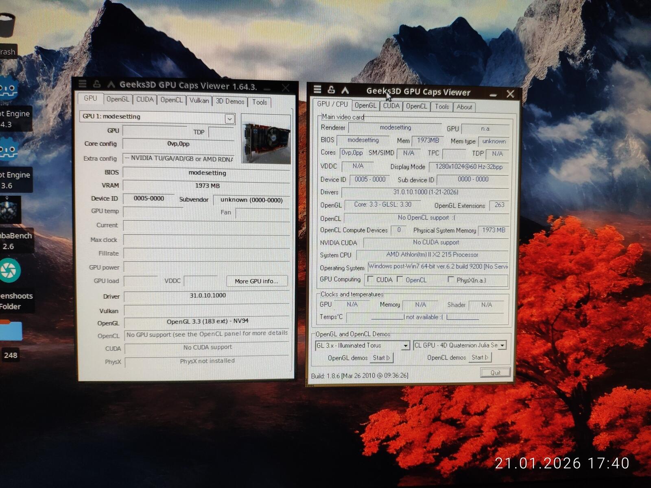
Task: Click the Quit button
Action: coord(495,373)
